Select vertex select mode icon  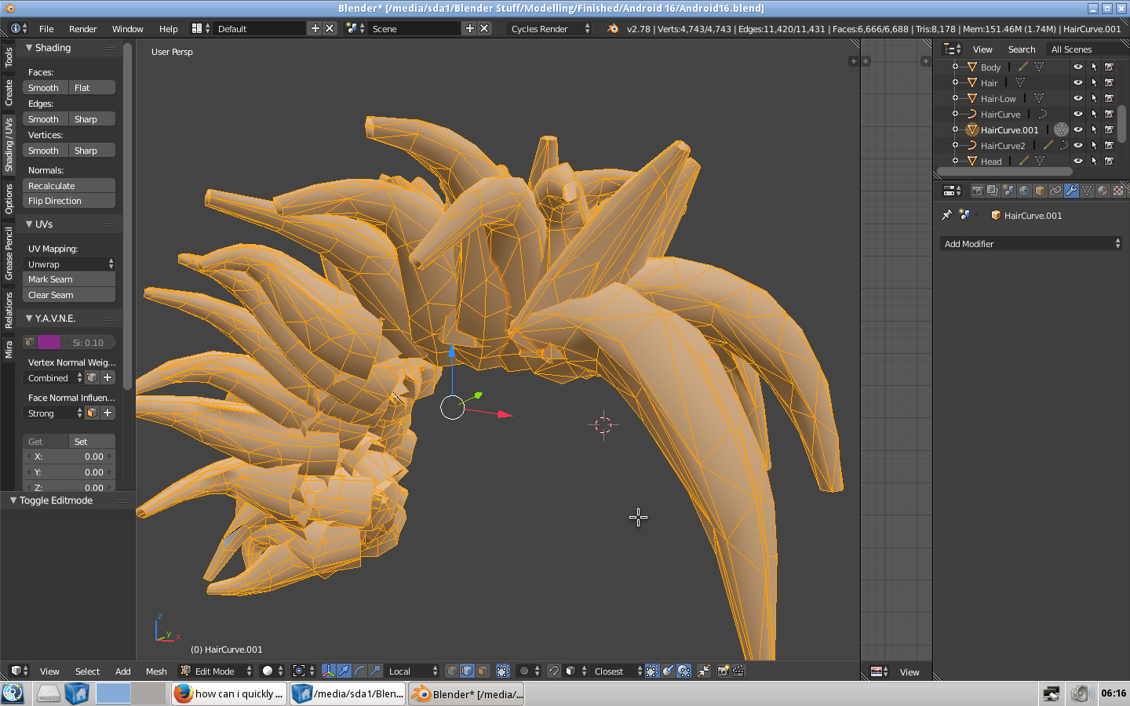451,671
